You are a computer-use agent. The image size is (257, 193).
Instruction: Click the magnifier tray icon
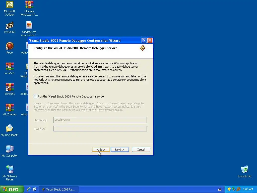(x=238, y=189)
